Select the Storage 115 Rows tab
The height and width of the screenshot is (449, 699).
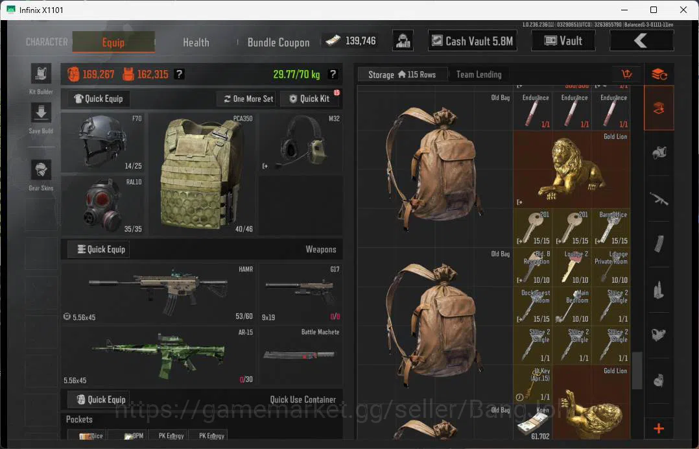[402, 75]
